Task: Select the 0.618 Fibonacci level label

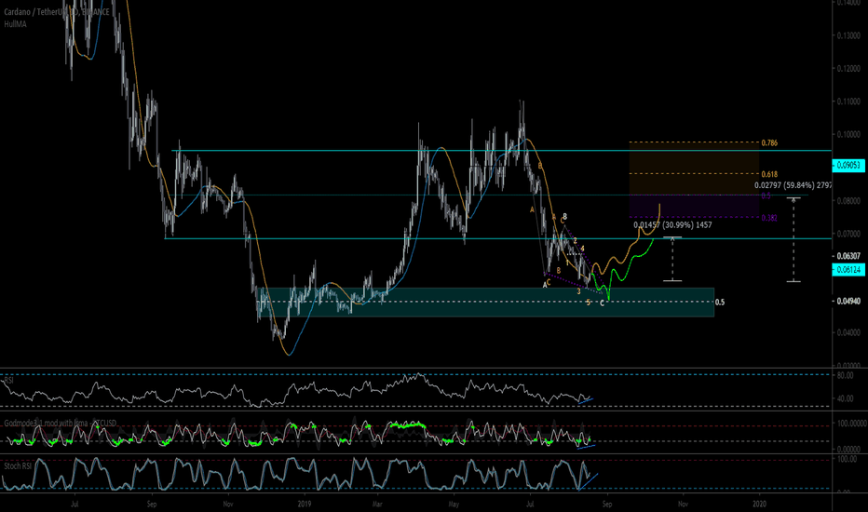Action: (x=769, y=174)
